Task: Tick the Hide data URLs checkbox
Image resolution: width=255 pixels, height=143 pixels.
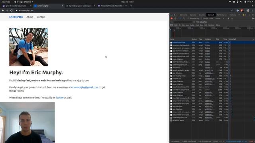Action: pos(194,22)
